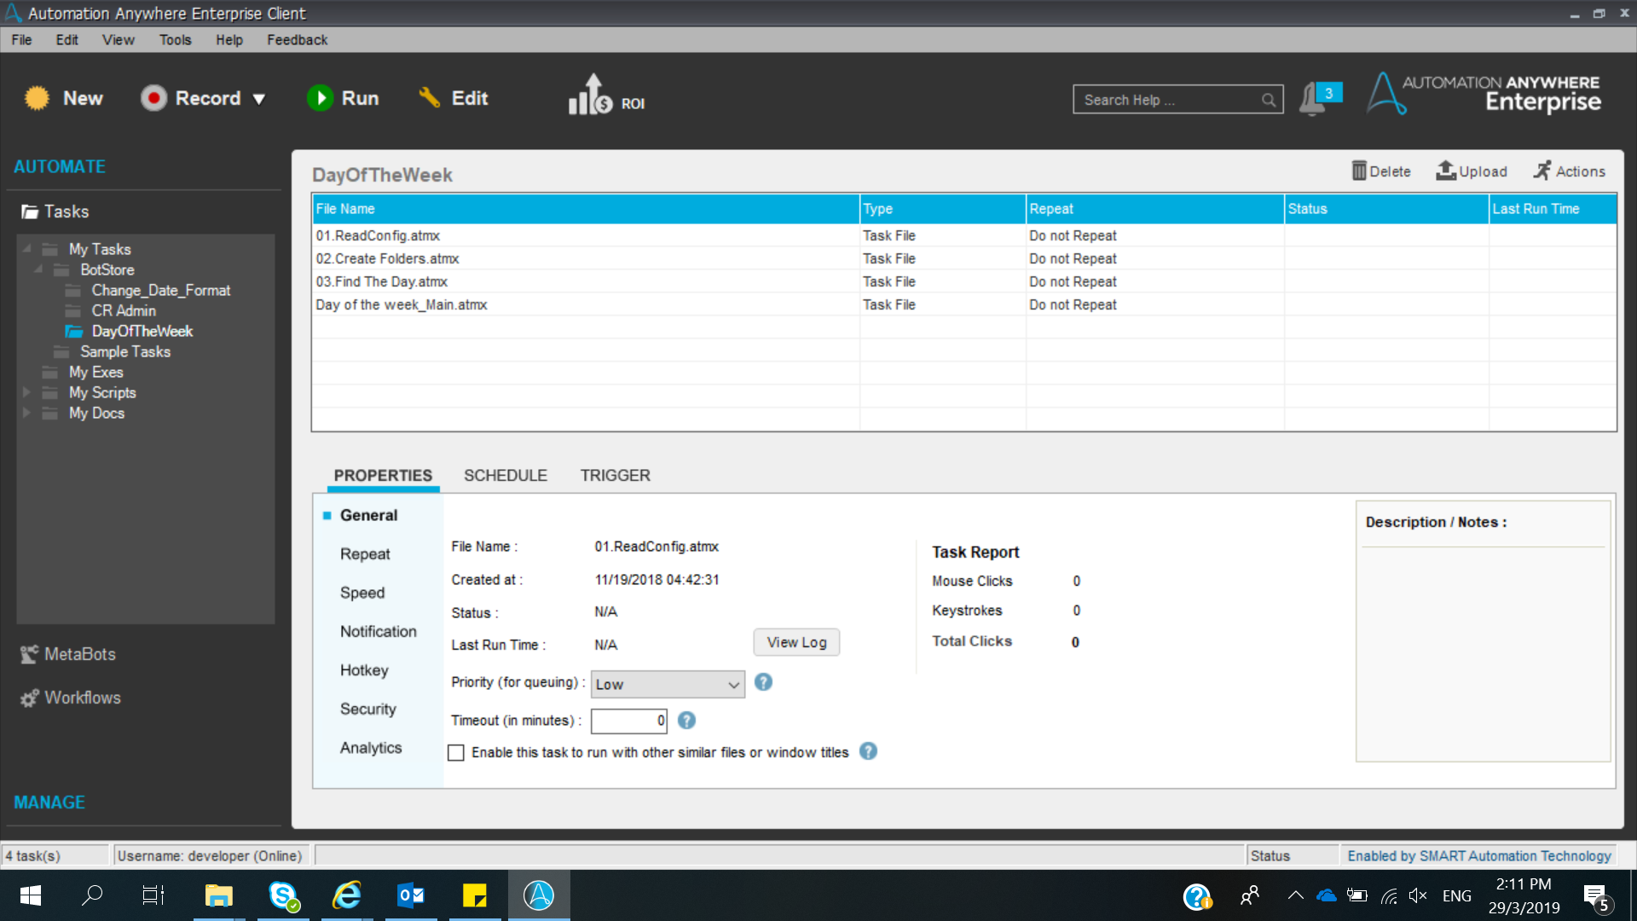Screen dimensions: 1637x921
Task: Collapse the BotStore tree node
Action: coord(38,269)
